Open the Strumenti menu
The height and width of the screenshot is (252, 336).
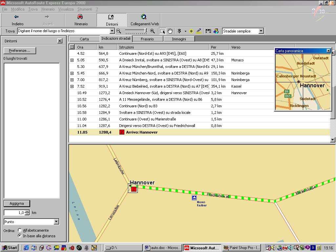tap(85, 9)
